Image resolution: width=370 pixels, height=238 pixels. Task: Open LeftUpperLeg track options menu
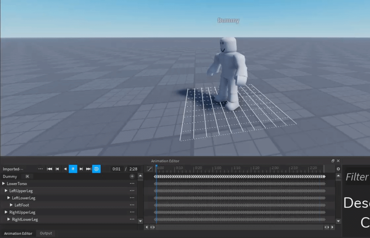(x=132, y=191)
